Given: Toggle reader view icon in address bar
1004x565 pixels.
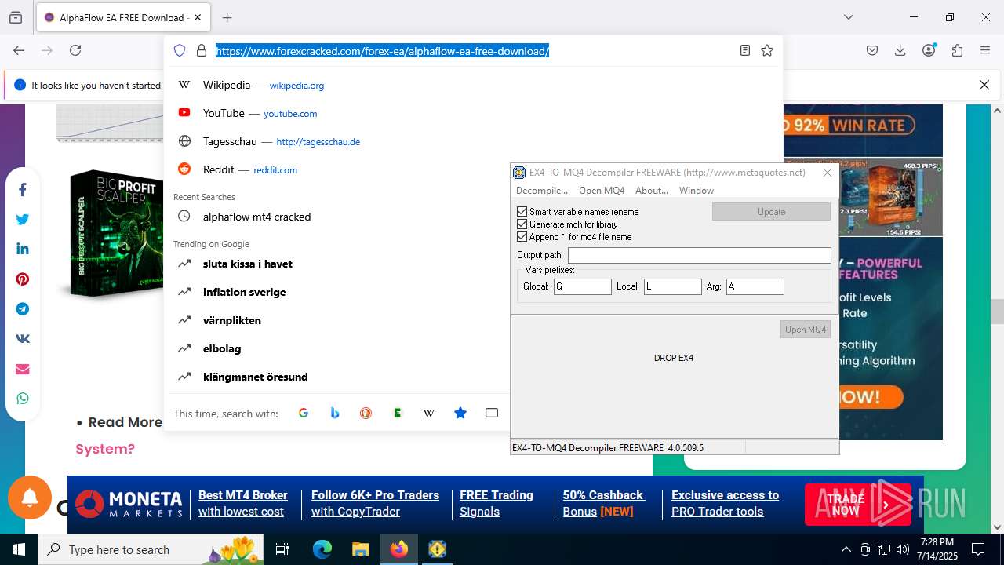Looking at the screenshot, I should pyautogui.click(x=745, y=50).
